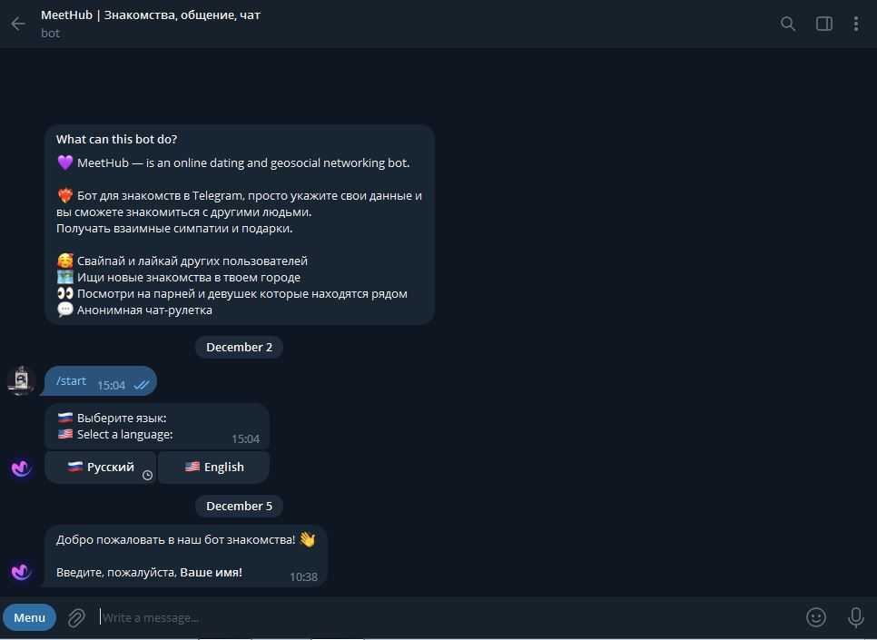Screen dimensions: 877x640
Task: Open the search in chat magnifier icon
Action: 787,24
